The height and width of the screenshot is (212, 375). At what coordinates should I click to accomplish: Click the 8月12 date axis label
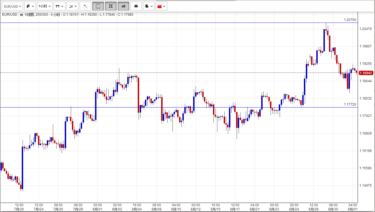point(196,209)
